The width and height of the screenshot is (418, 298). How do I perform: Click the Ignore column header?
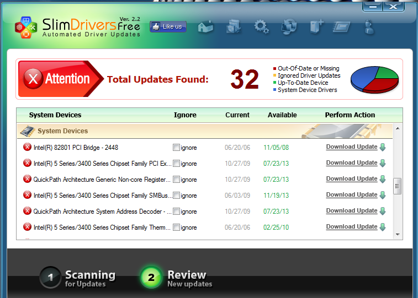pyautogui.click(x=185, y=115)
